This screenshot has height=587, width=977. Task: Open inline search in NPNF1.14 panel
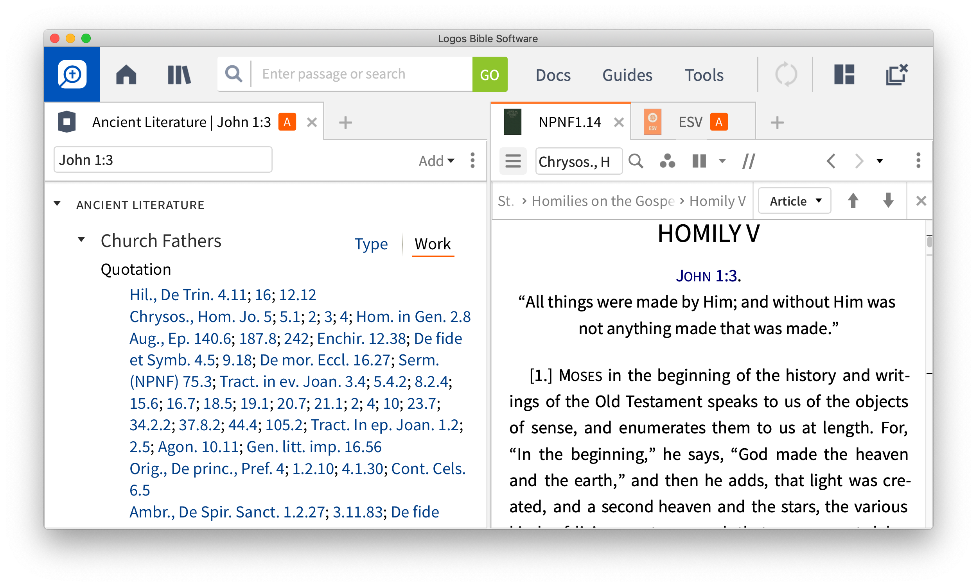point(636,161)
